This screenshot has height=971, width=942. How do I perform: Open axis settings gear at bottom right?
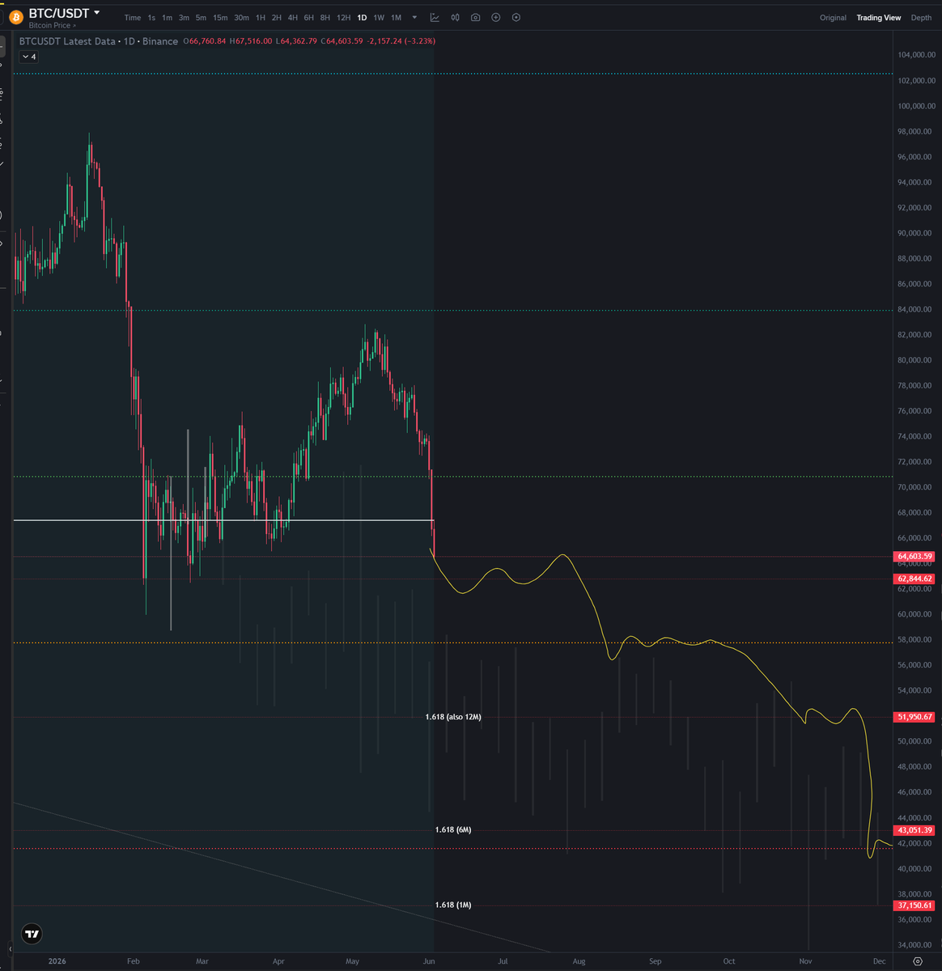tap(917, 961)
